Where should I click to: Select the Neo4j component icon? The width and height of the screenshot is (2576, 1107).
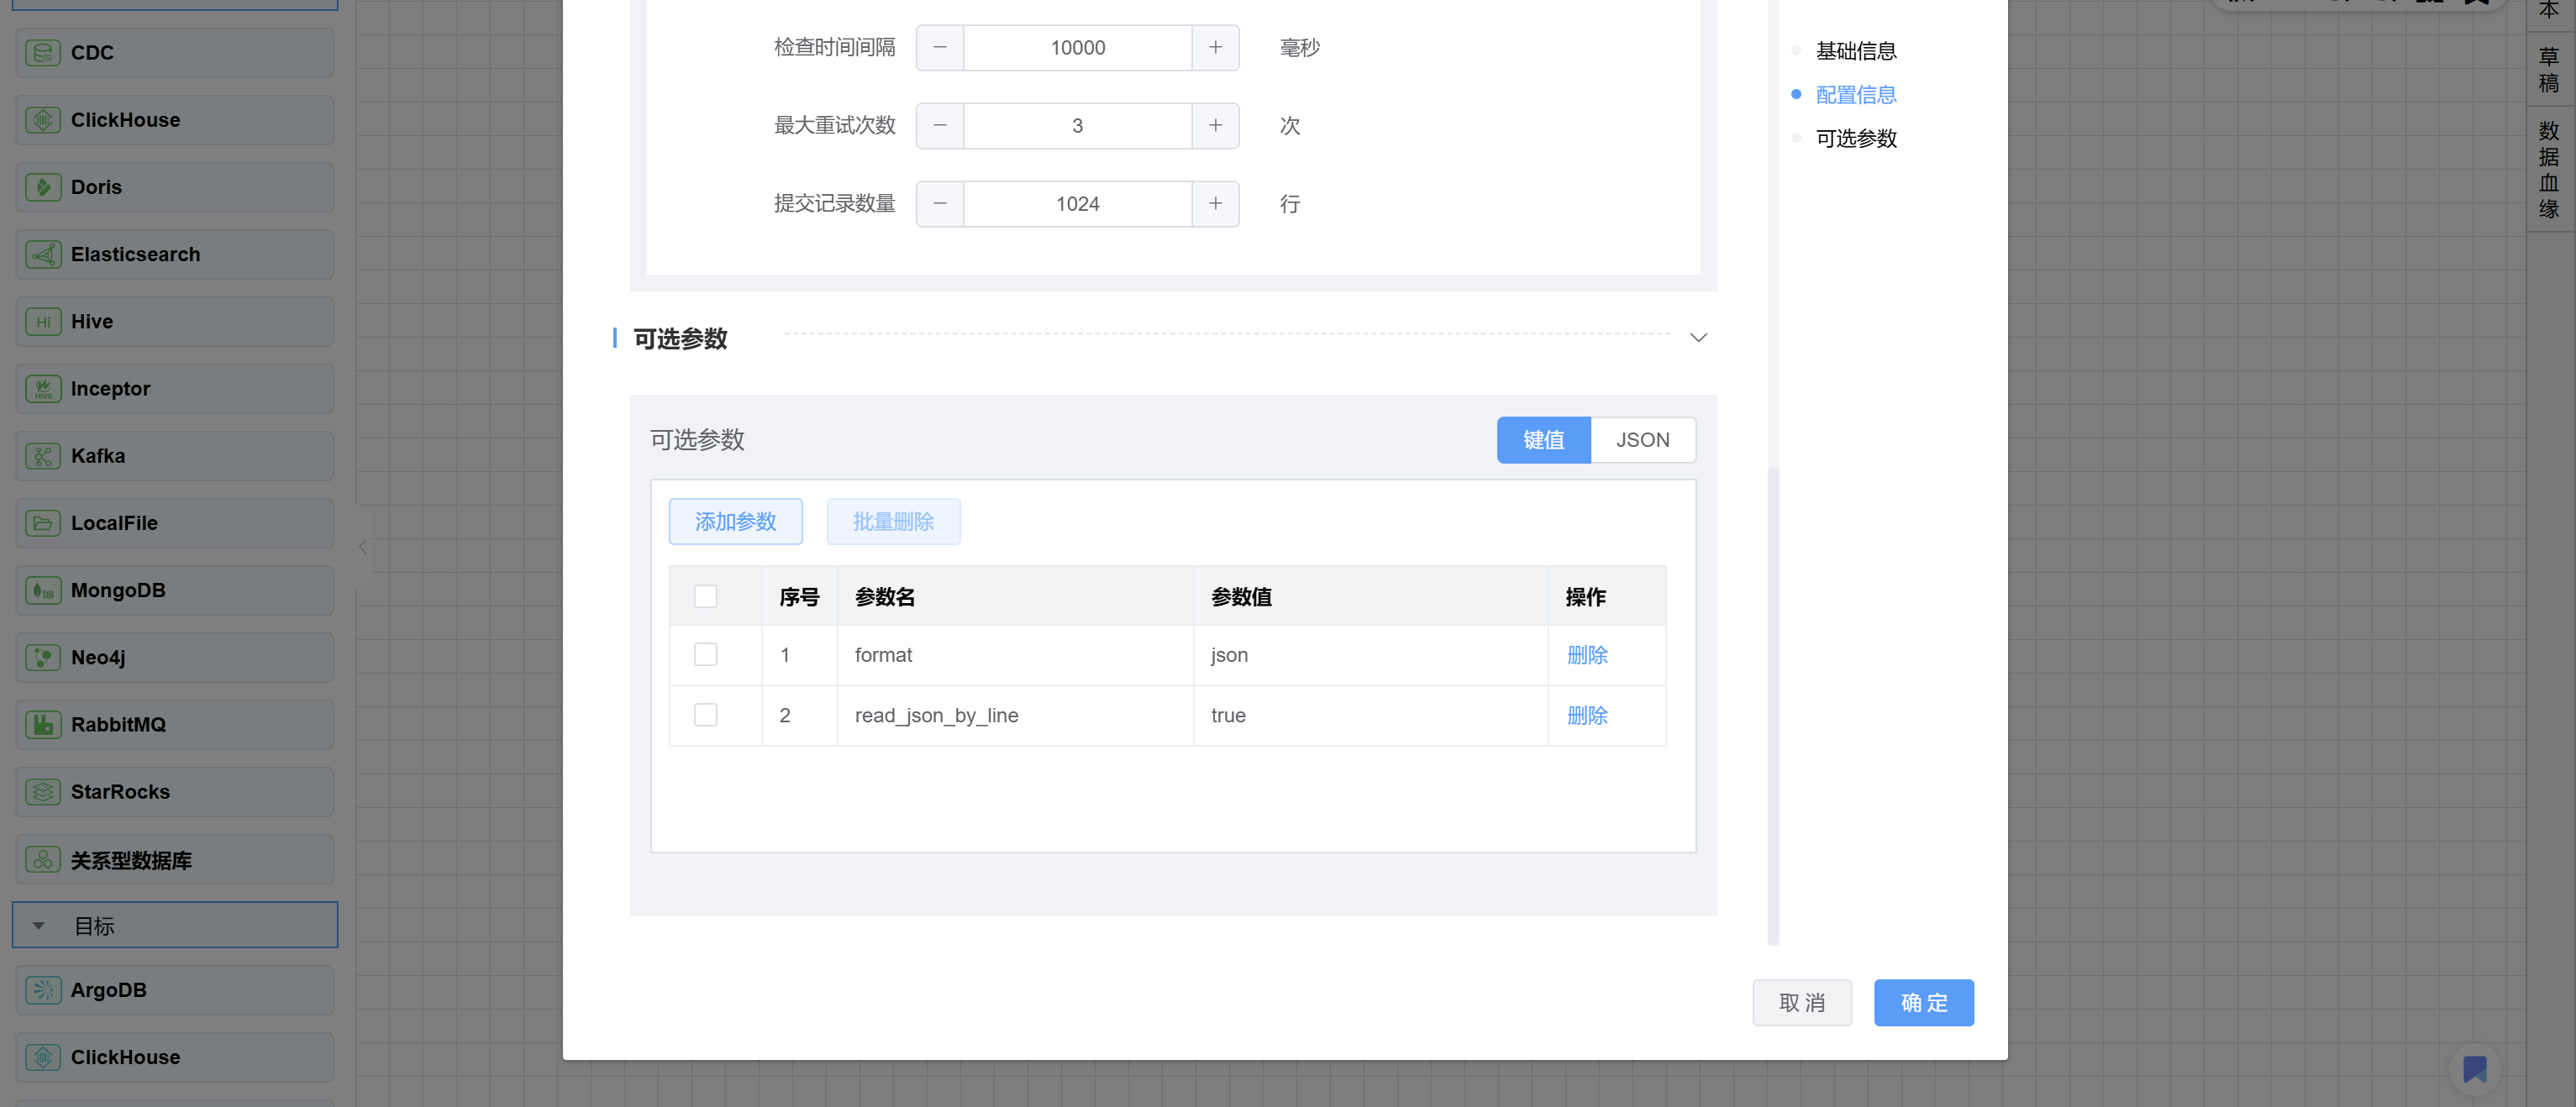[x=43, y=658]
